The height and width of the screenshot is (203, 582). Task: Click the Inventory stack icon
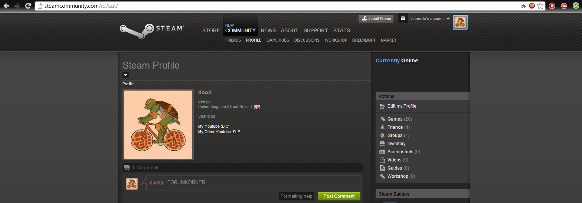[x=382, y=144]
